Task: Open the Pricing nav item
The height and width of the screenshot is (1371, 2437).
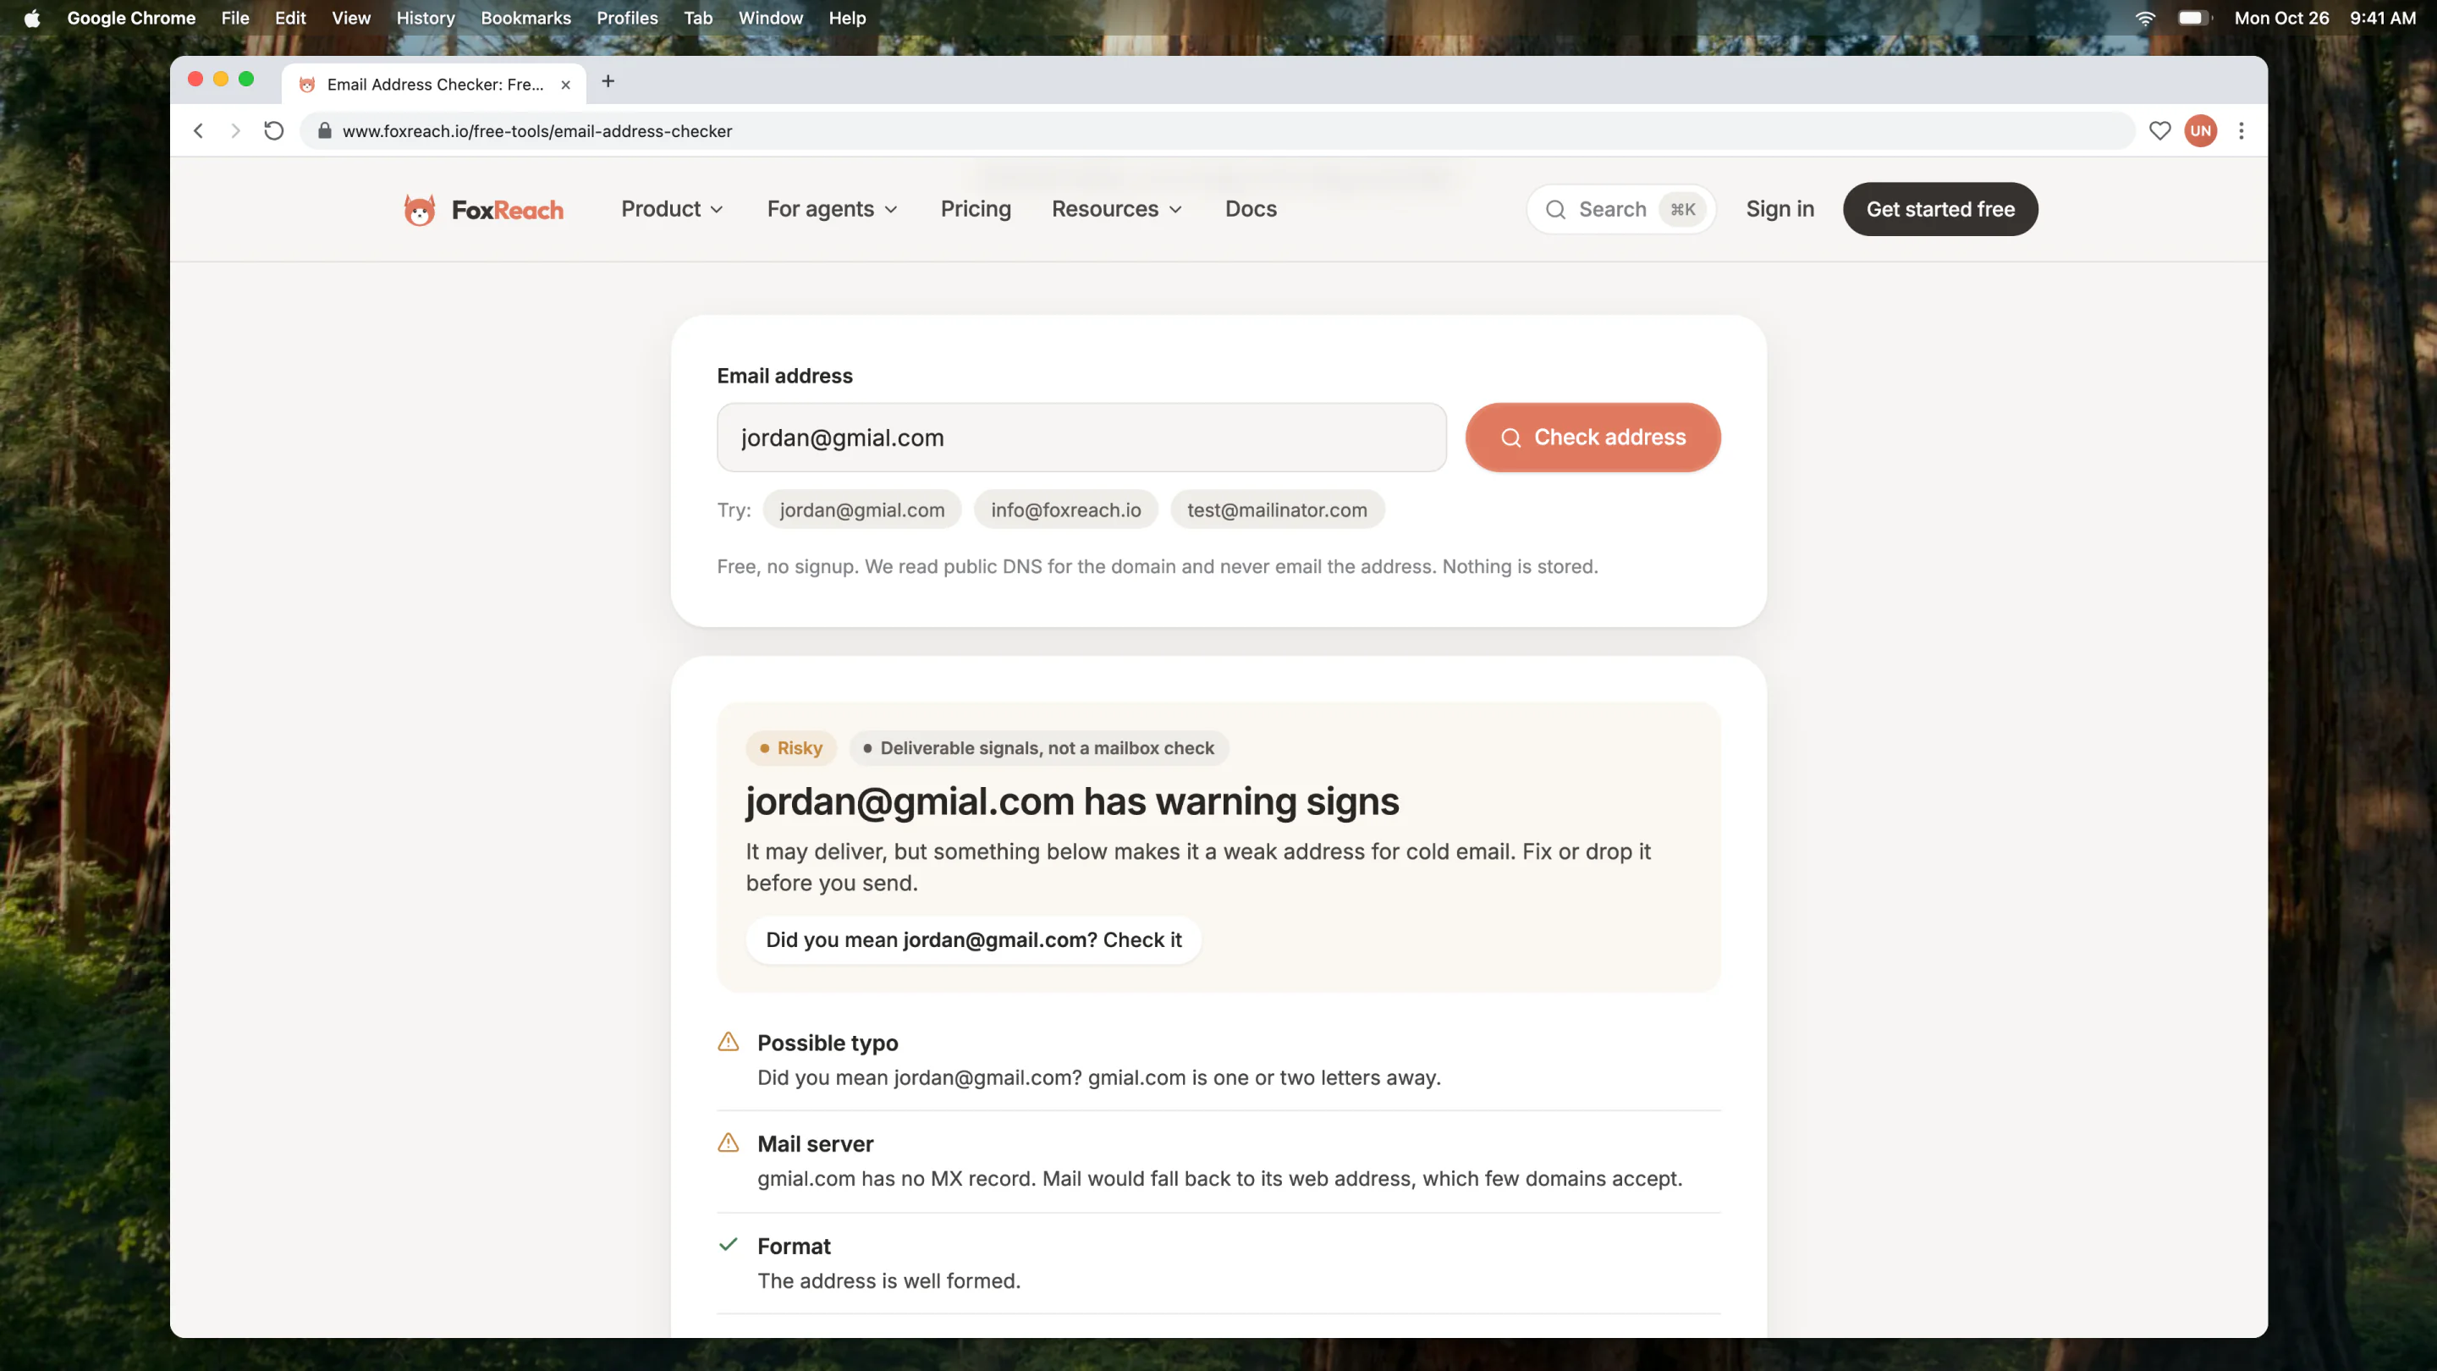Action: coord(976,209)
